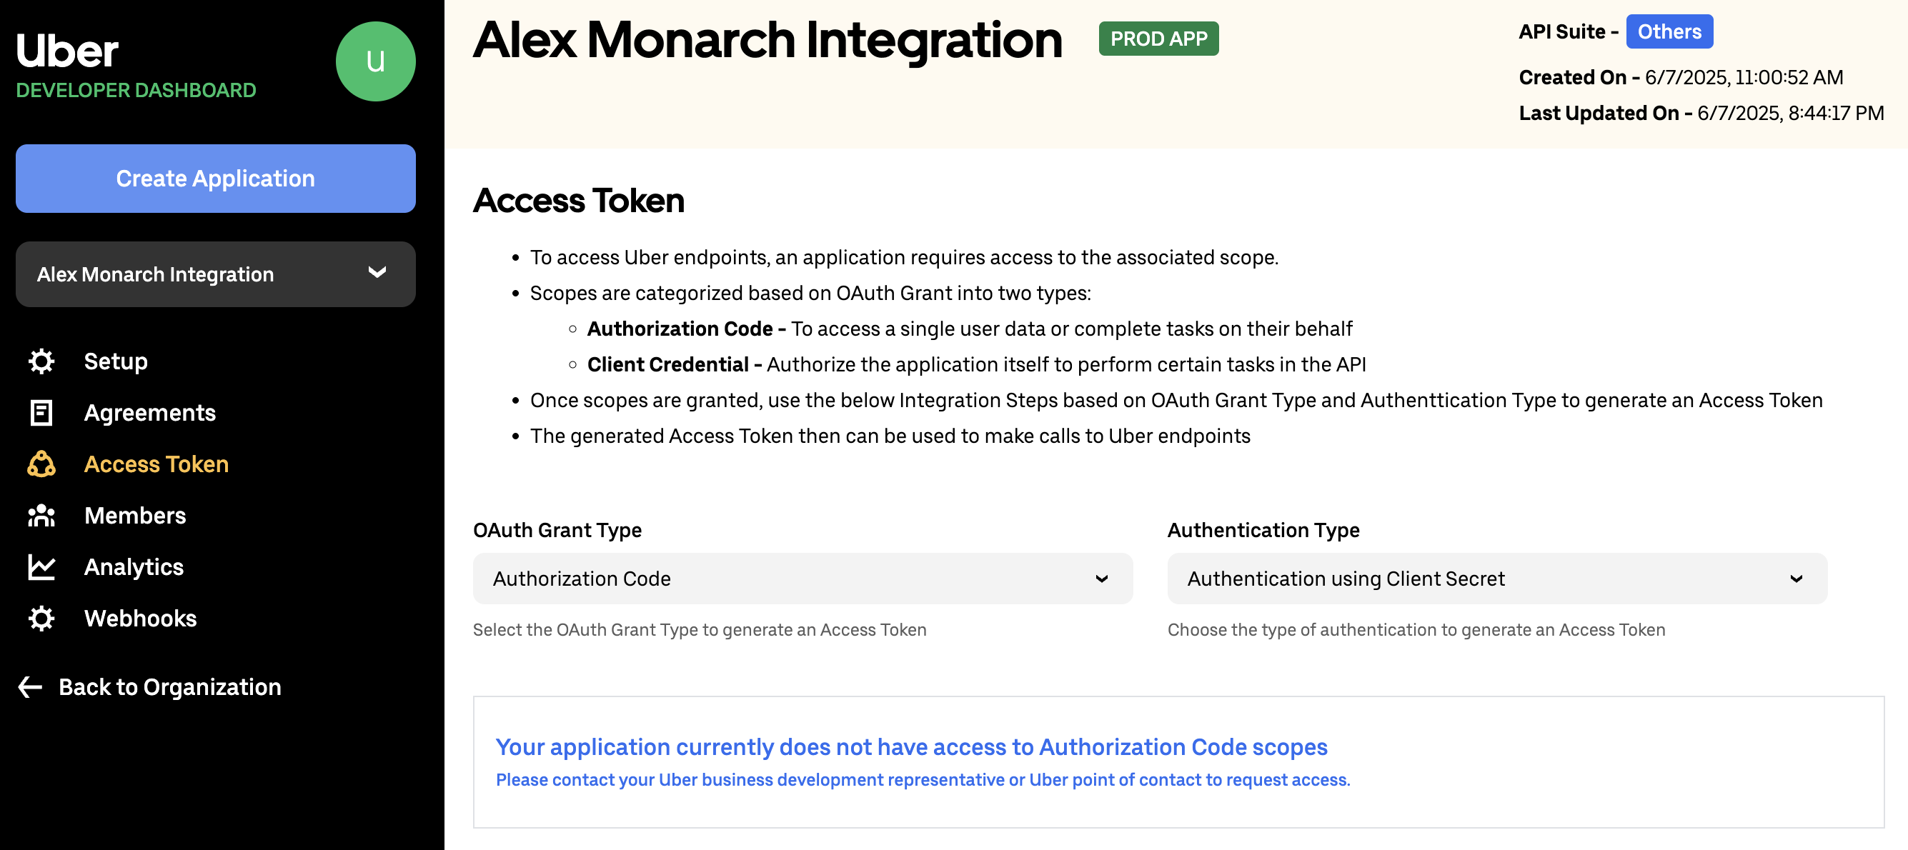
Task: Click the Access Token sidebar icon
Action: tap(41, 464)
